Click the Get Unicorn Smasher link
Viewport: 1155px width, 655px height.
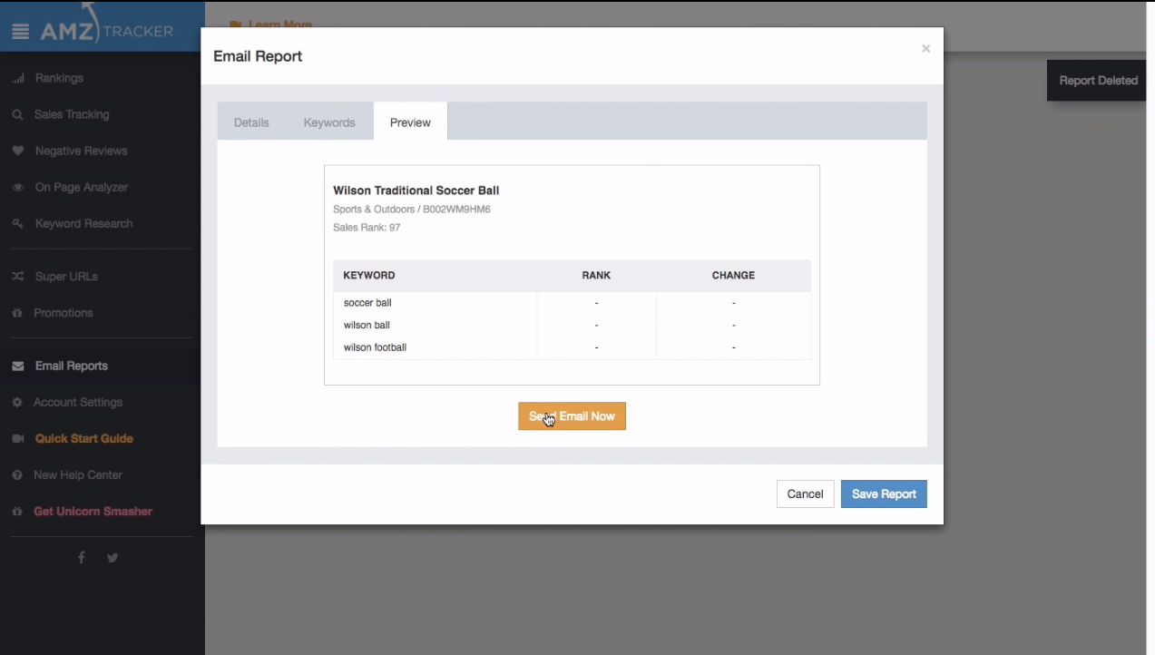[x=93, y=512]
